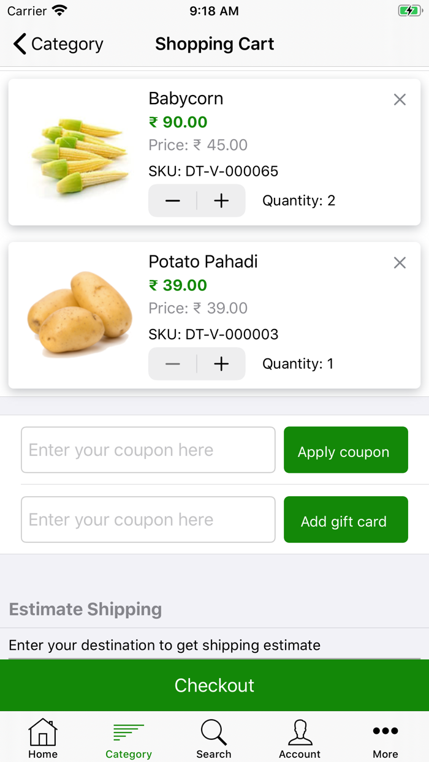Open the Home tab
This screenshot has width=429, height=762.
pos(43,738)
